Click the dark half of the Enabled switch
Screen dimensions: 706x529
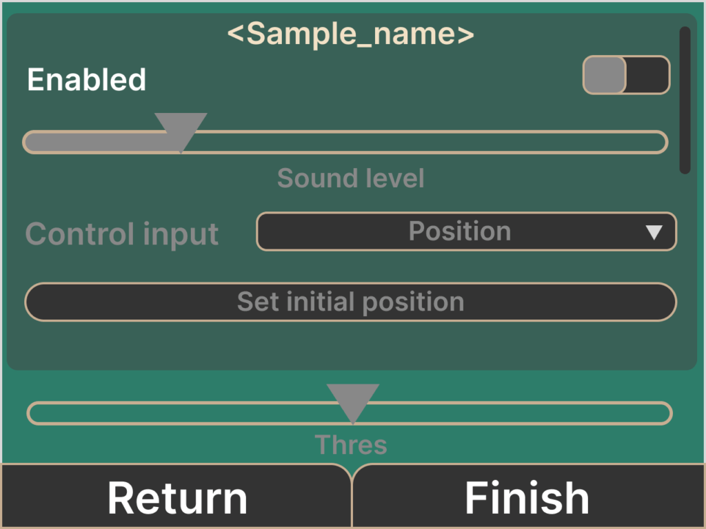[x=648, y=74]
